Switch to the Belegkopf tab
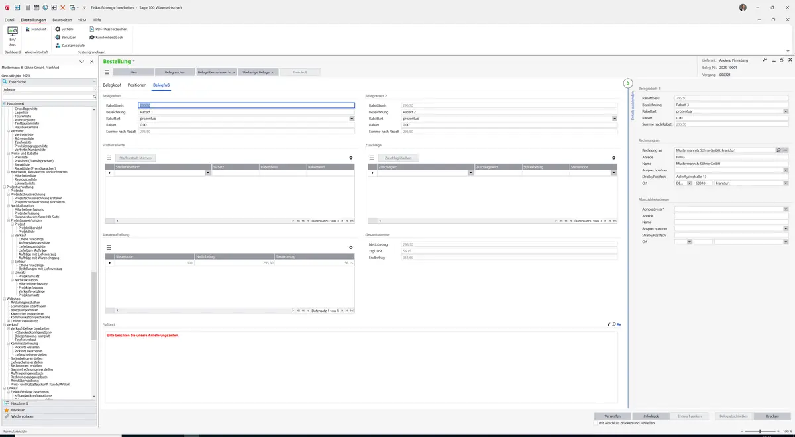 tap(113, 85)
